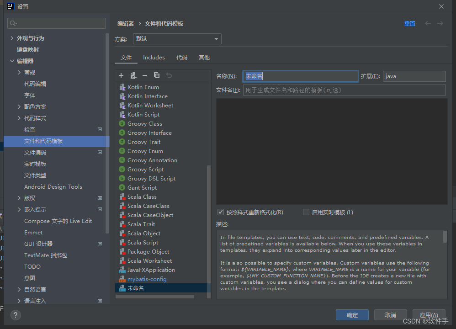
Task: Open the 方案 dropdown showing 默认
Action: tap(177, 39)
